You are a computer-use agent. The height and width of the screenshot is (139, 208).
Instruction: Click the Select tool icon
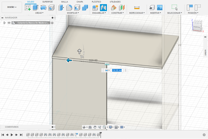click(x=174, y=7)
